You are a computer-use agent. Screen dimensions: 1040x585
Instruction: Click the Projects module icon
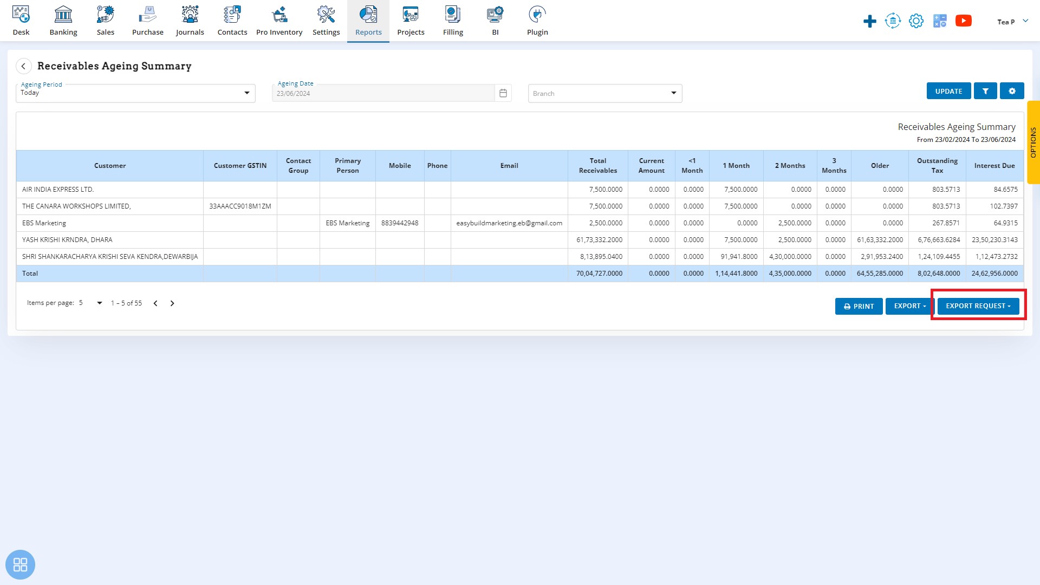click(411, 21)
